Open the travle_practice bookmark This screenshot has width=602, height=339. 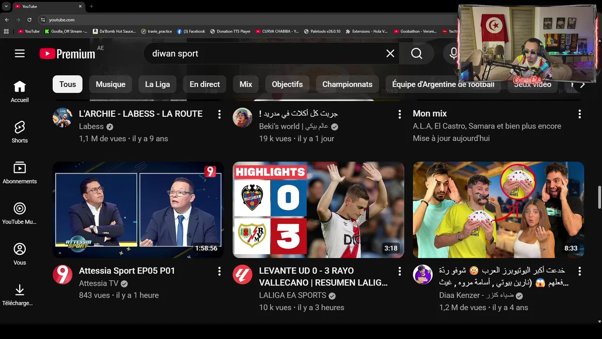pos(157,32)
